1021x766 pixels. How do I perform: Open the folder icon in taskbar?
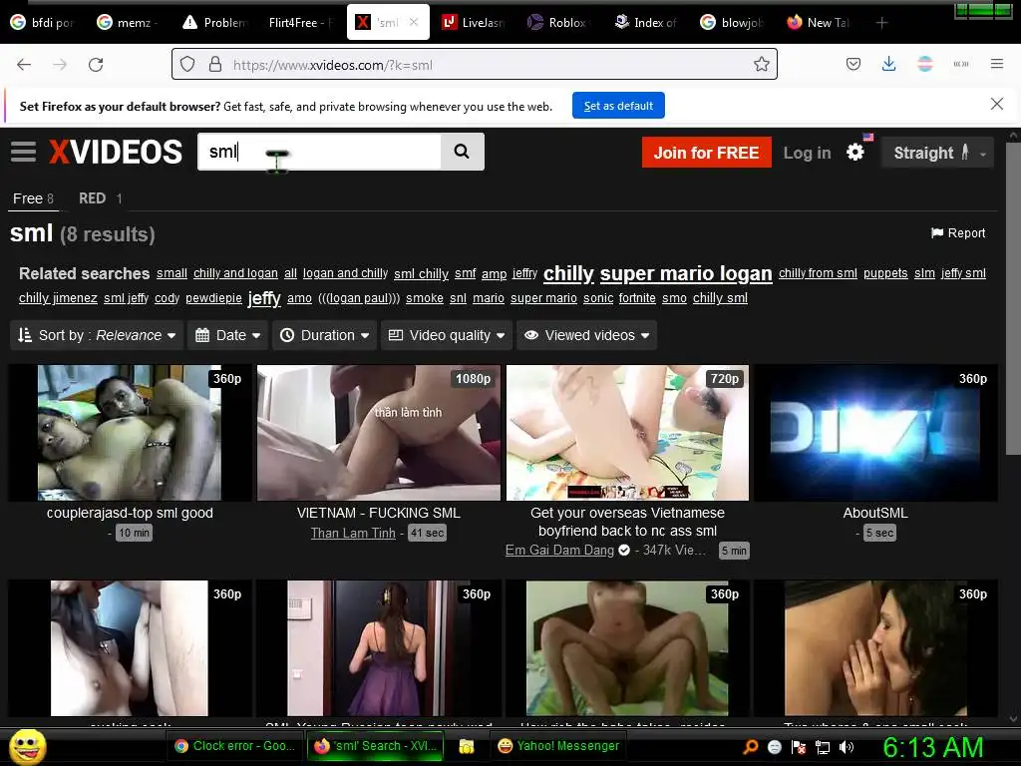[467, 746]
